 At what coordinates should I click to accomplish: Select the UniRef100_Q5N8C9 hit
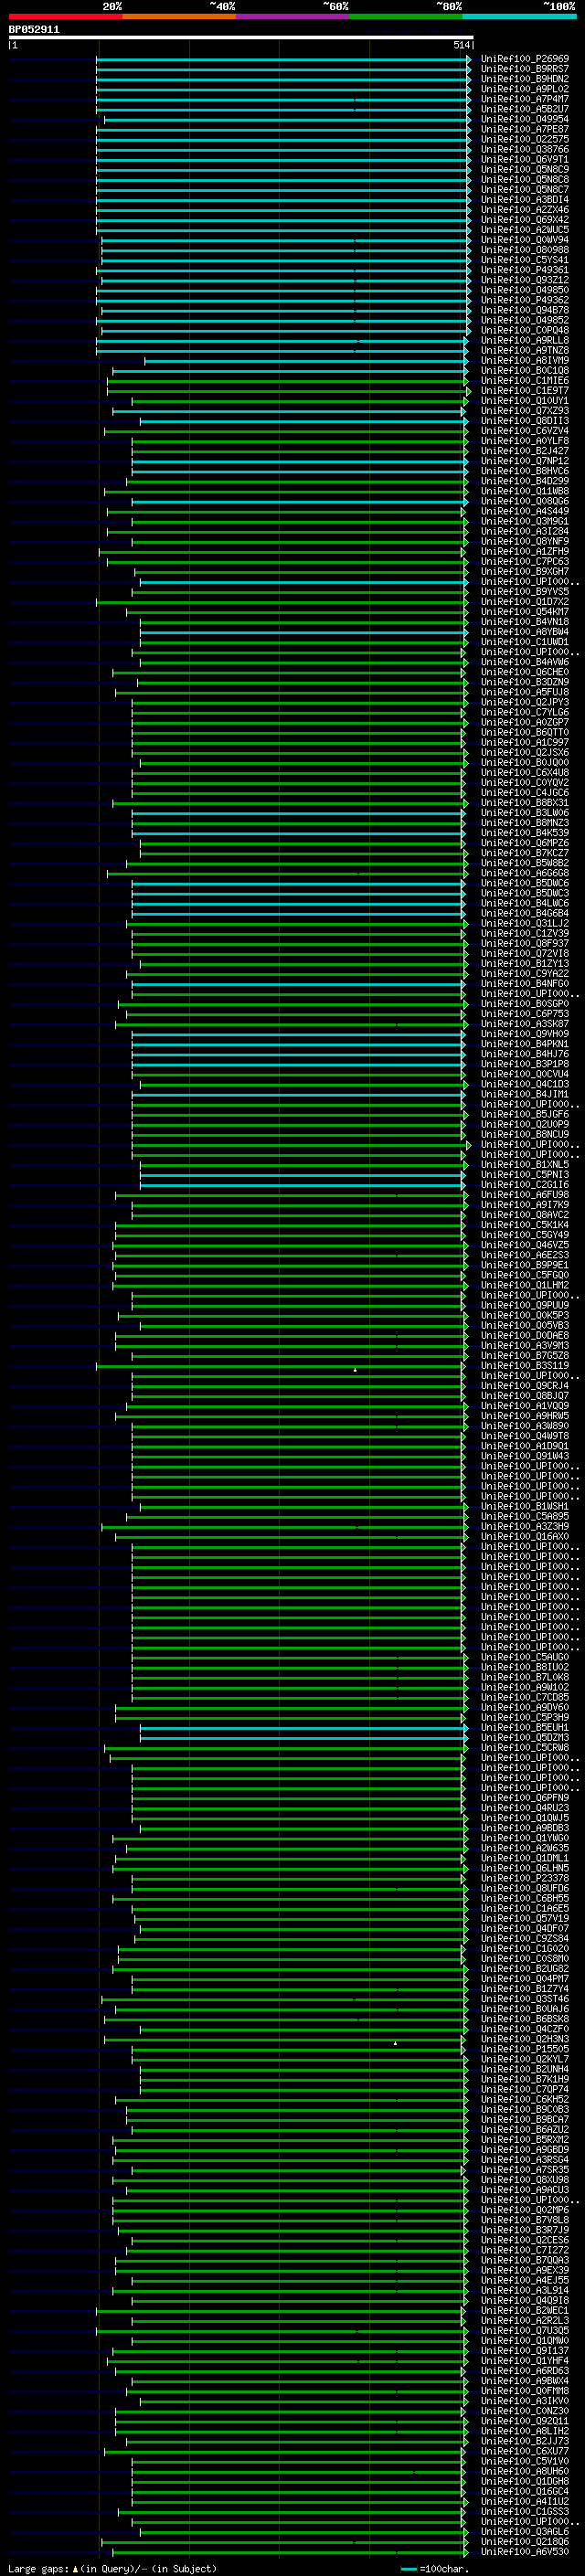(525, 169)
